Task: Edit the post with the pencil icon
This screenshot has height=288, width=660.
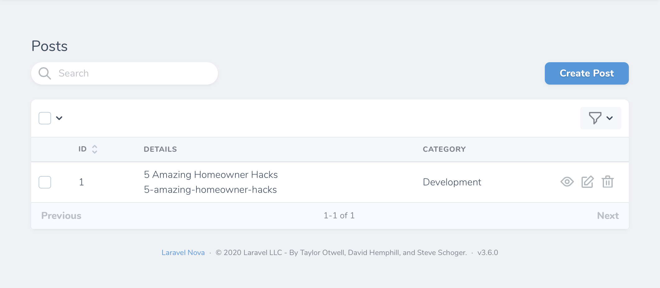Action: (x=587, y=182)
